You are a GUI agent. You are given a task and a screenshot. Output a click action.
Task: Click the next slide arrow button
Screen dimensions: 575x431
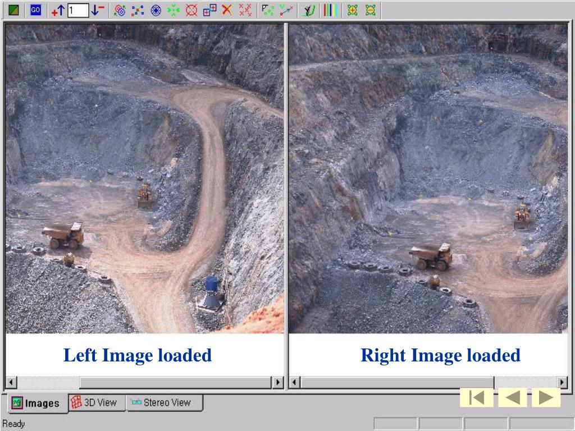tap(546, 398)
